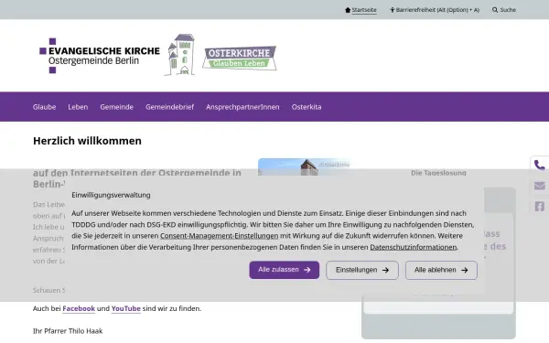
Task: Open the Suche search link
Action: click(508, 10)
